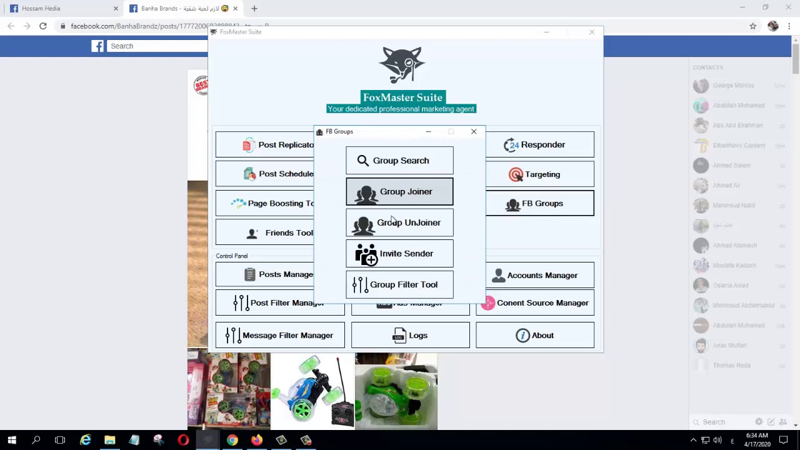This screenshot has width=800, height=450.
Task: Open the Logs viewer
Action: [x=411, y=336]
